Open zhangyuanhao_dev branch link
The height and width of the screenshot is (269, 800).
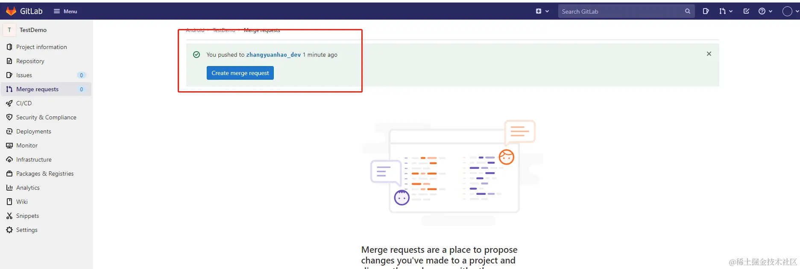273,55
